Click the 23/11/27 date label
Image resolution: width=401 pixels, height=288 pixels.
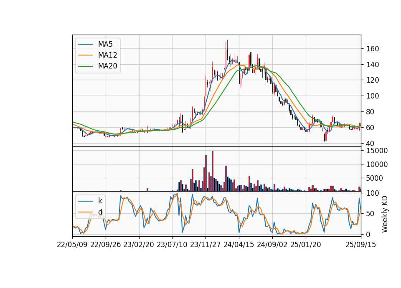tap(206, 245)
